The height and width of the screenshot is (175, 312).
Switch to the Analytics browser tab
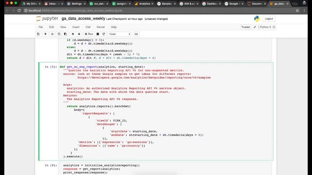(x=144, y=3)
